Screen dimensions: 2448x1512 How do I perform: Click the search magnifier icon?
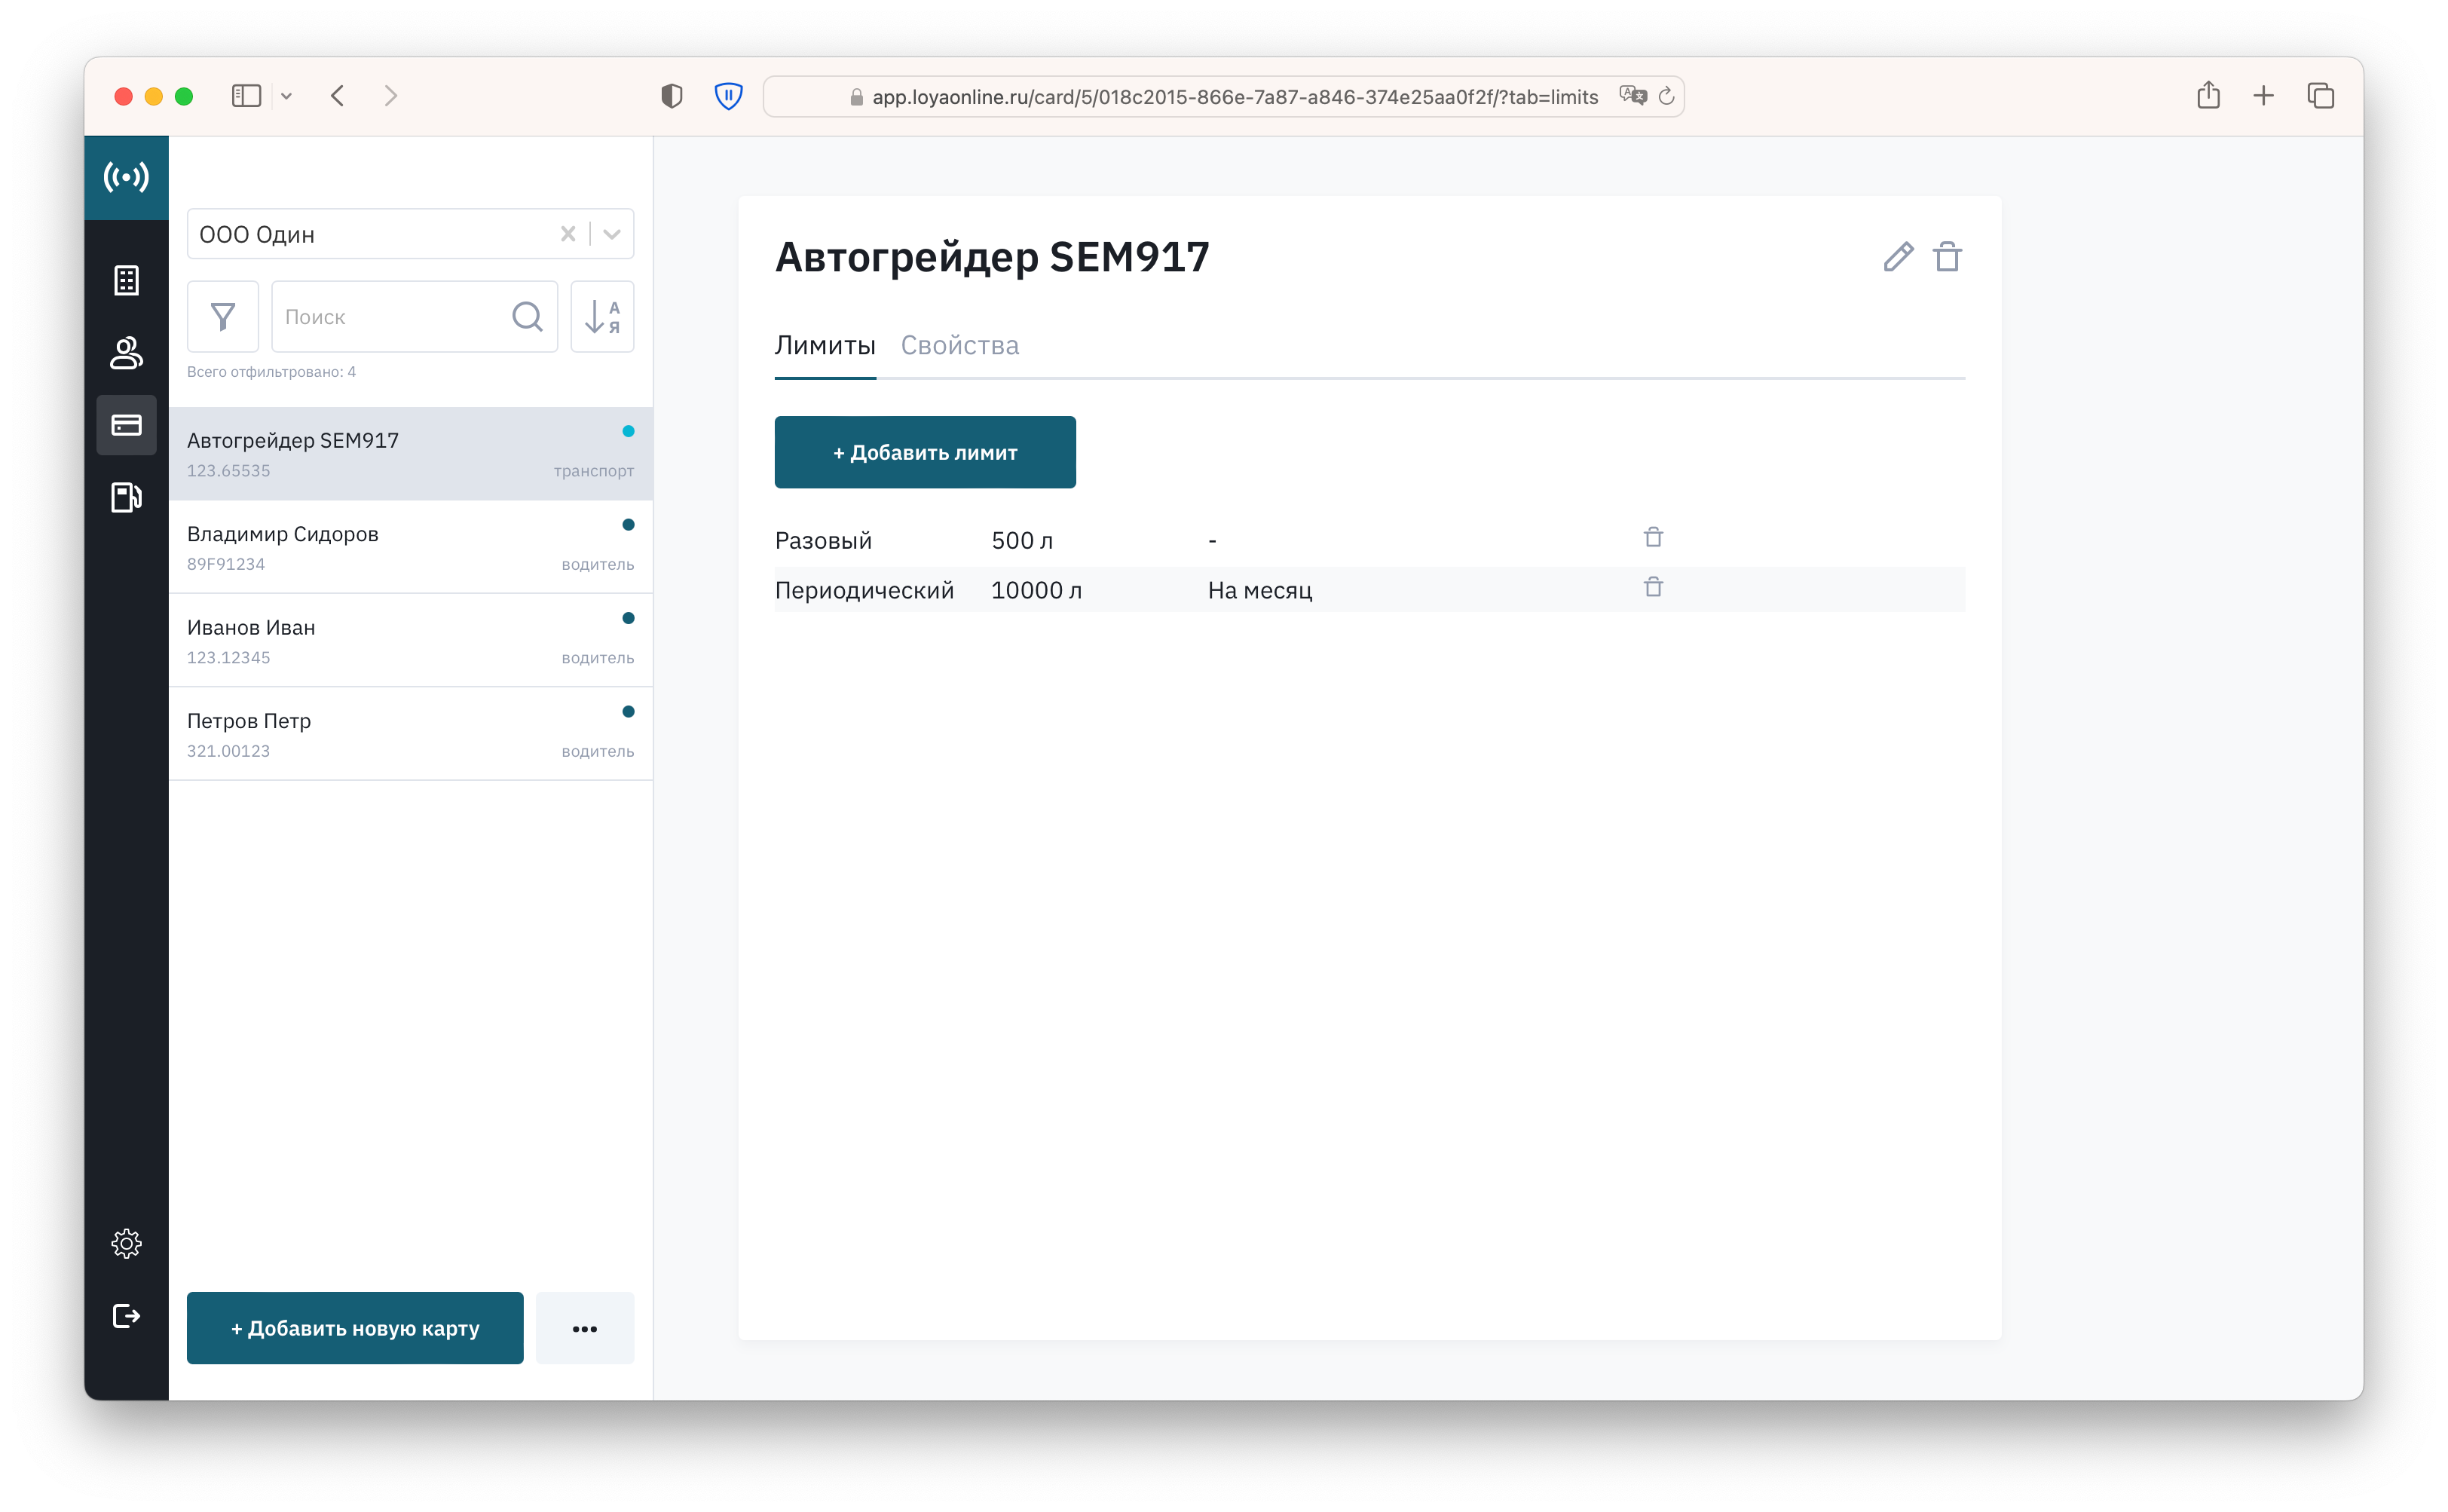click(x=527, y=317)
